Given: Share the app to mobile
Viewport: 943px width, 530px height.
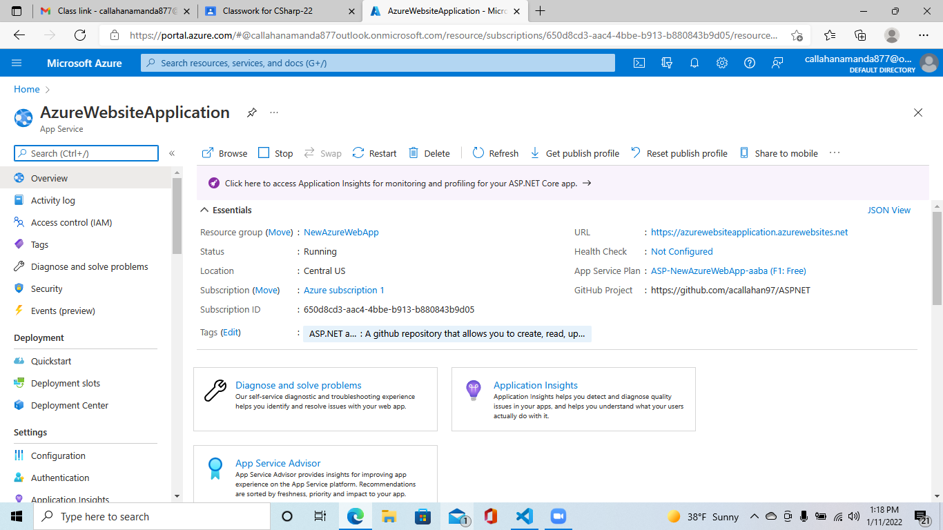Looking at the screenshot, I should 779,153.
